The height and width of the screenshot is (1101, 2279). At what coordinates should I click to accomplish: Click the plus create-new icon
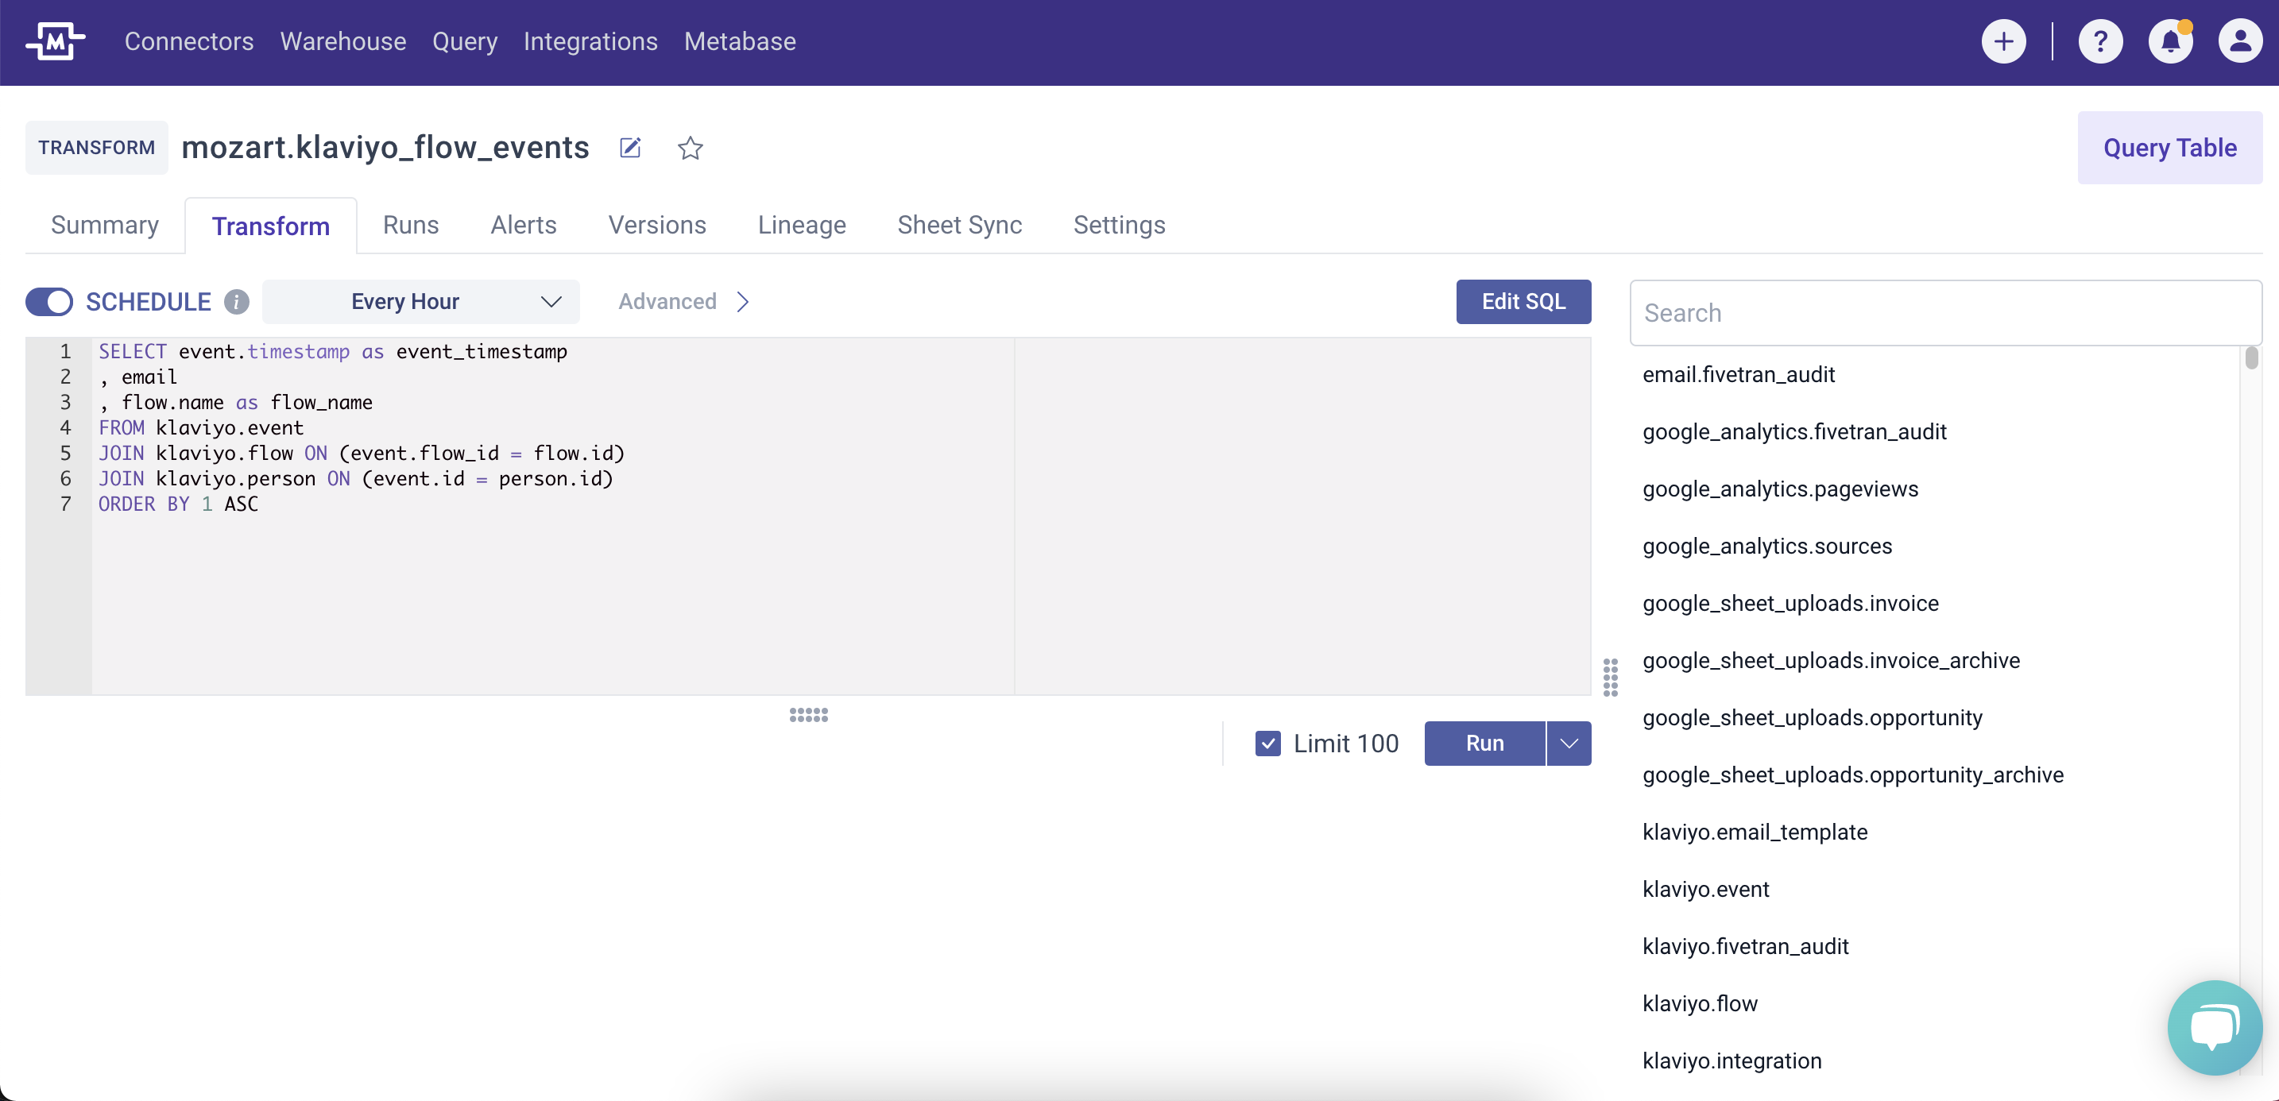coord(2003,41)
